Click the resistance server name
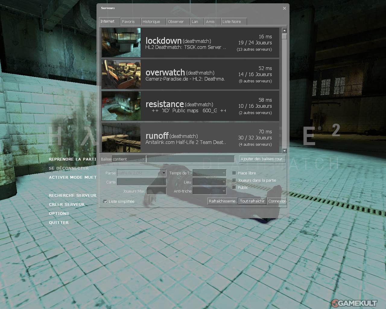The image size is (386, 309). [x=165, y=104]
